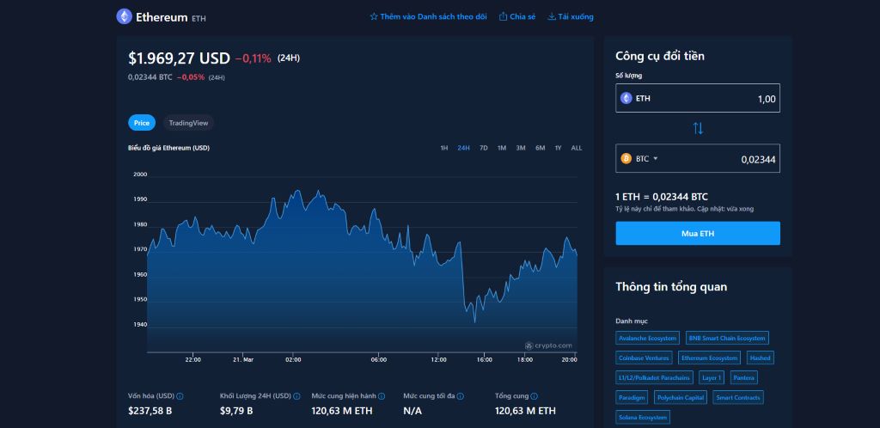Click info icon next to Mức cung hiện hành
880x428 pixels.
pos(382,396)
